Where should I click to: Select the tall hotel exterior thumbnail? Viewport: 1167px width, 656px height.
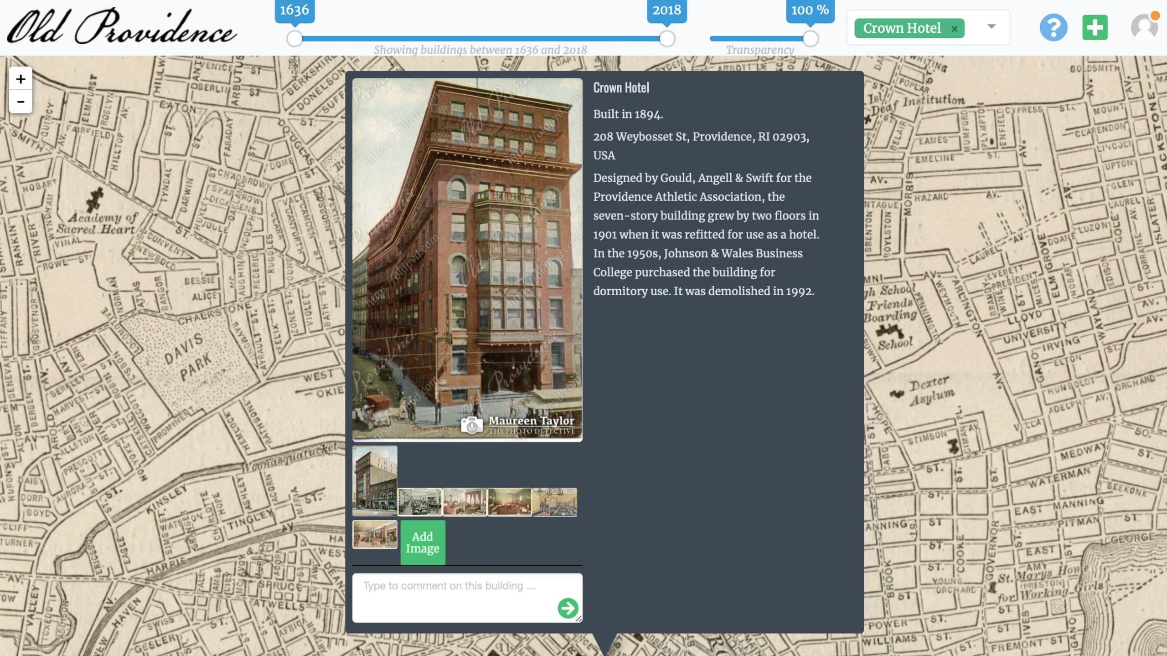coord(375,481)
